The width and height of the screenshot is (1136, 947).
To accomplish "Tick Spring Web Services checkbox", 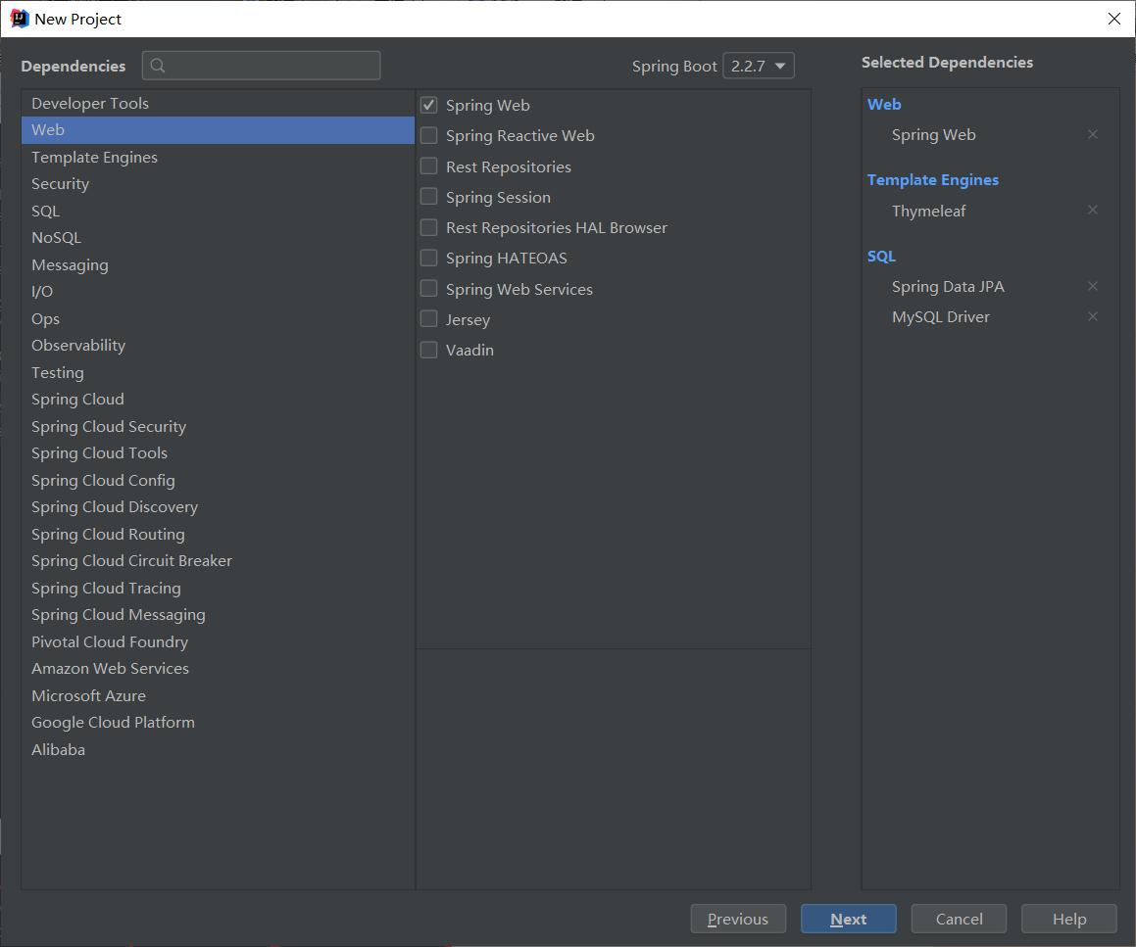I will click(x=429, y=289).
